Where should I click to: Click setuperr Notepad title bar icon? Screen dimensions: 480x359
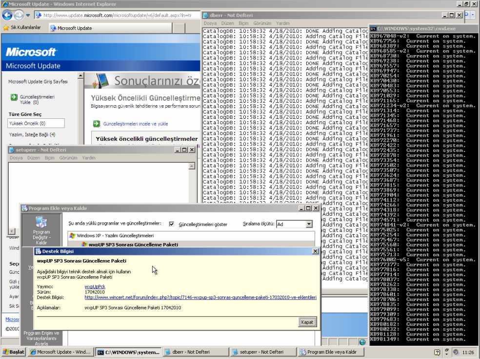(x=12, y=150)
